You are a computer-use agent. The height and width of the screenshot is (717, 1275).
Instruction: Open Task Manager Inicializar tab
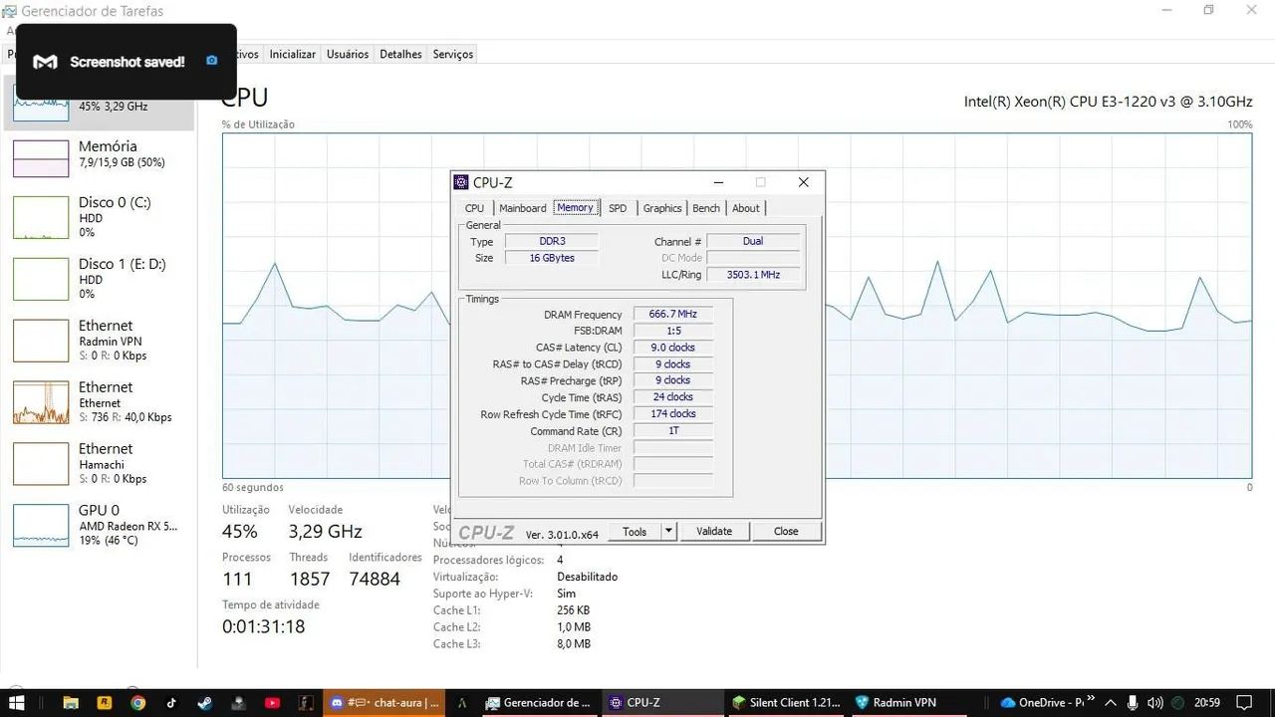pos(293,54)
